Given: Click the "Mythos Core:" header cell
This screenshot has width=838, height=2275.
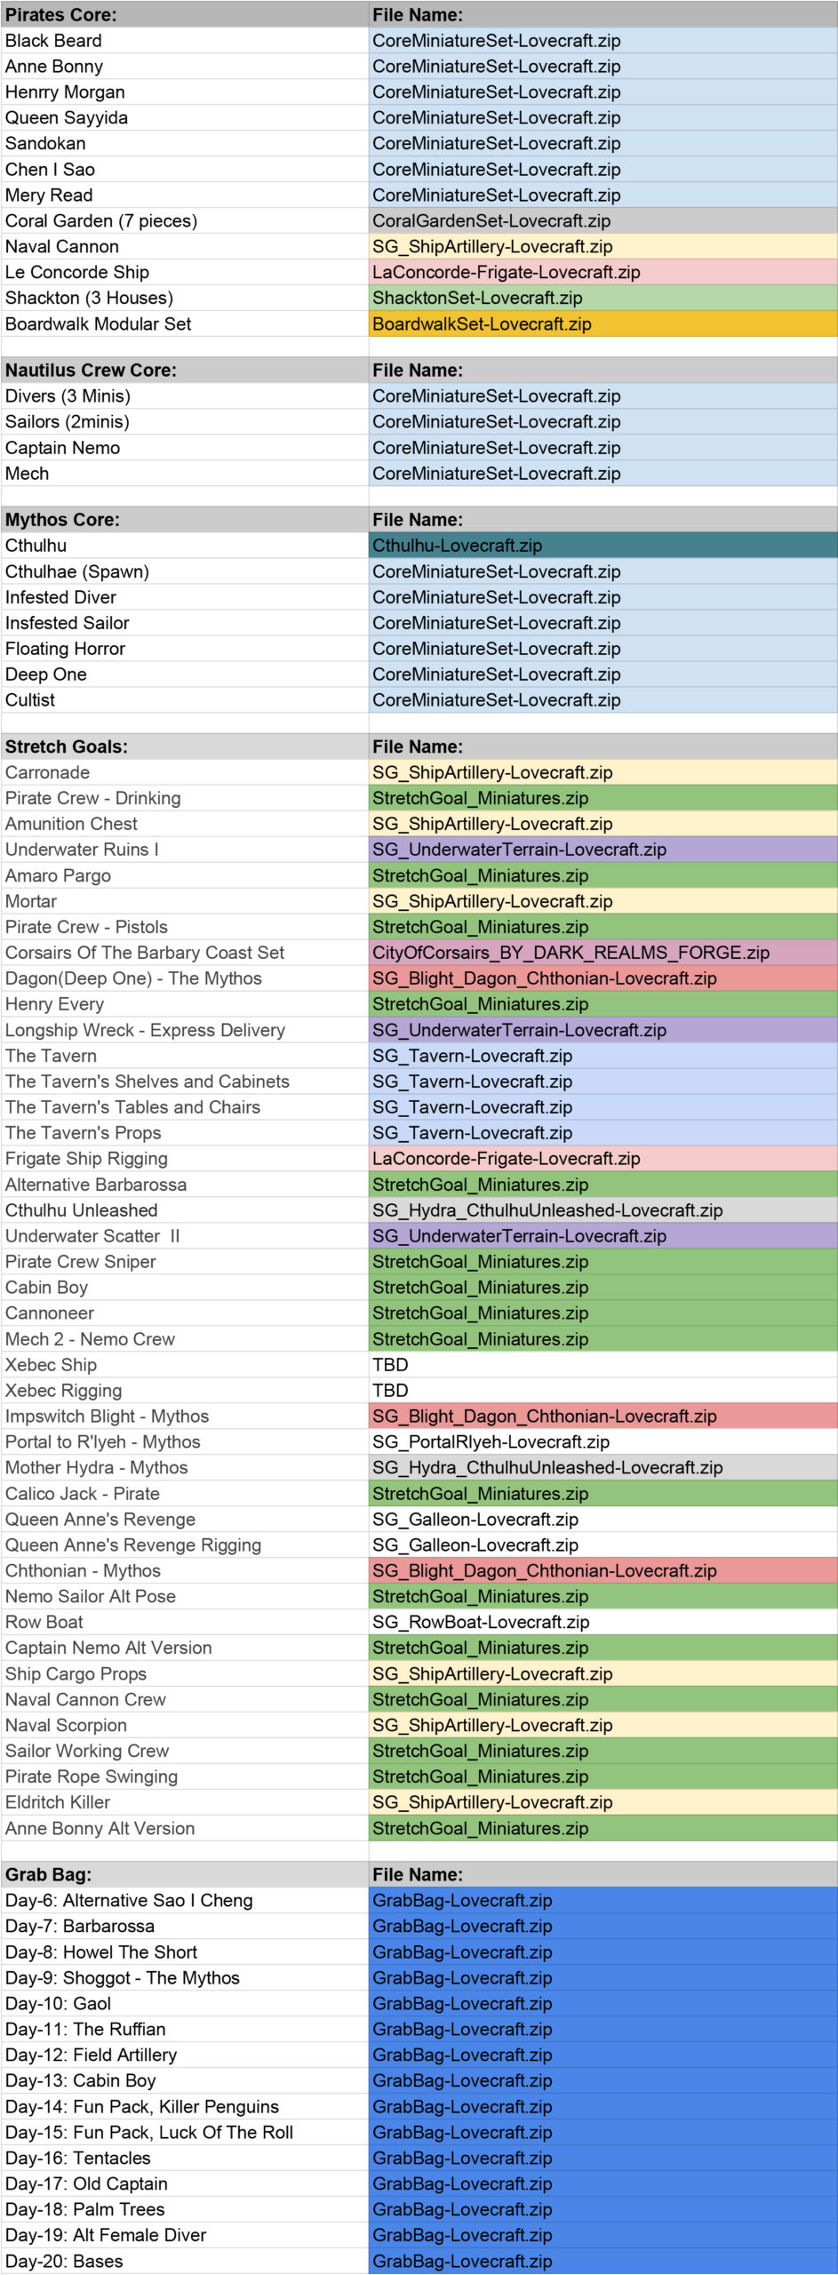Looking at the screenshot, I should coord(185,520).
